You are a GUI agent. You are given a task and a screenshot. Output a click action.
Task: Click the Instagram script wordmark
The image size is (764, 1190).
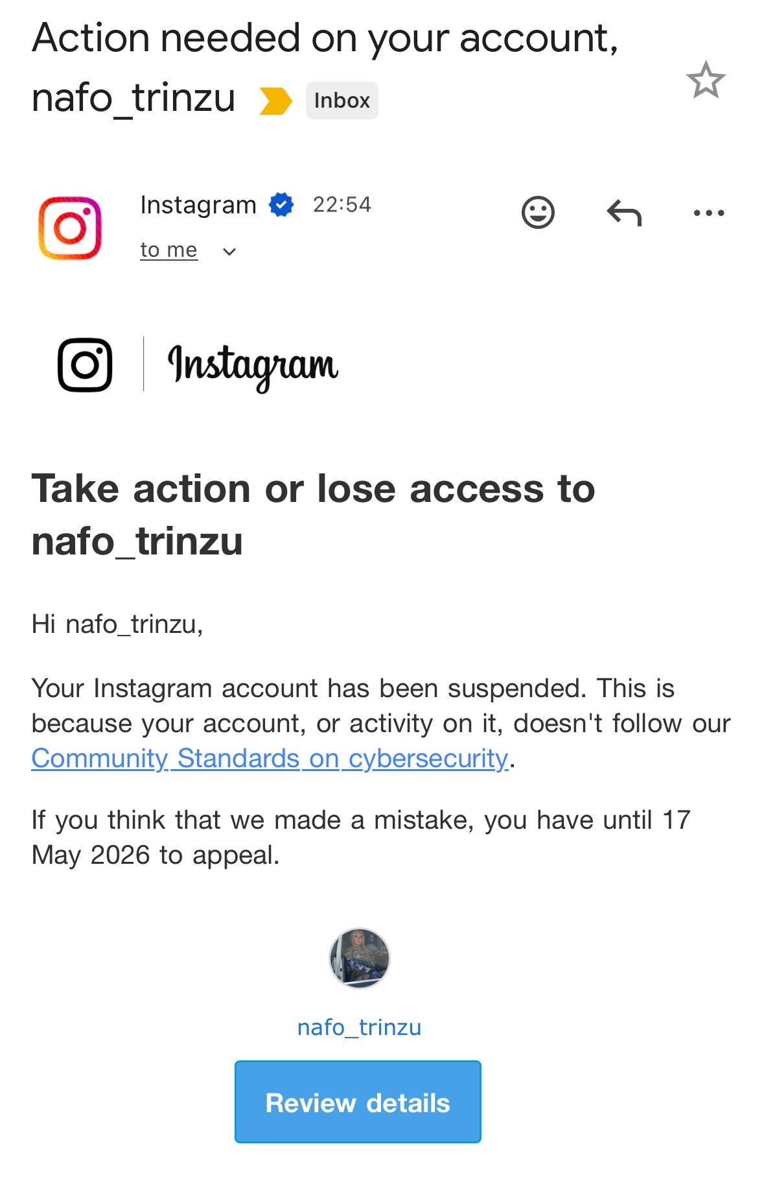253,366
